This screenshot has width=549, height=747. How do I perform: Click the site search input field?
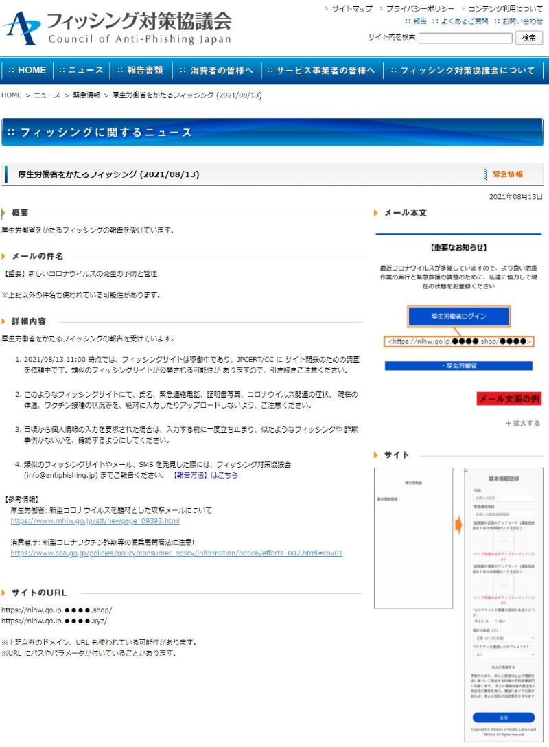point(465,37)
